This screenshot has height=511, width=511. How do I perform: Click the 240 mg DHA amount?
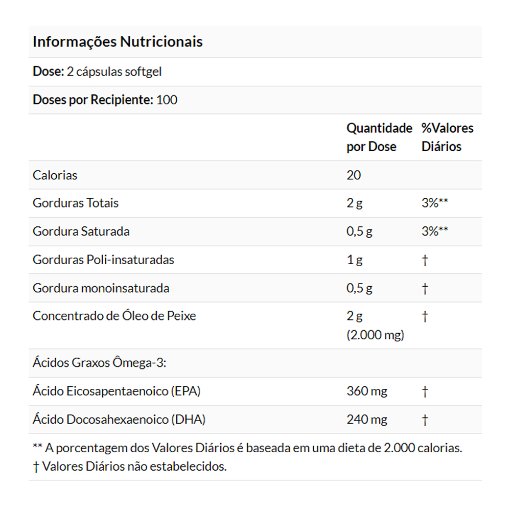367,420
